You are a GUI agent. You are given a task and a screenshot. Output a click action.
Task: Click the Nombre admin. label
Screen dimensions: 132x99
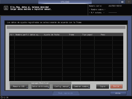click(97, 9)
